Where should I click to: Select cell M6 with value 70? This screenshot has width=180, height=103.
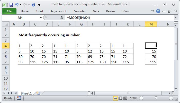pos(151,57)
